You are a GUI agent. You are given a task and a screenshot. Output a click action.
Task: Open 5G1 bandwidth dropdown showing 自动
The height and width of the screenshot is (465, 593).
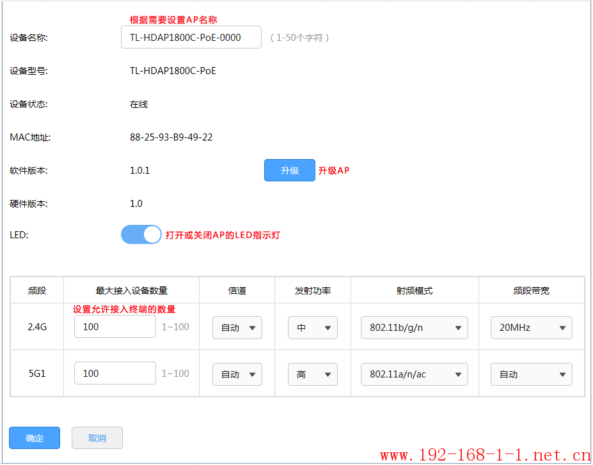click(x=532, y=374)
